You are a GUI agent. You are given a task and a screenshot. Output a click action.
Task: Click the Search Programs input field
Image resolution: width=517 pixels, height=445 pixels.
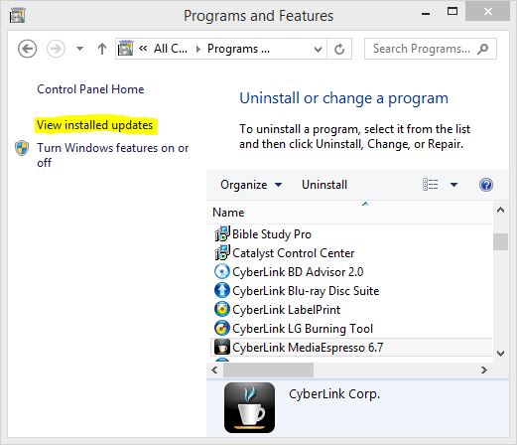[431, 49]
